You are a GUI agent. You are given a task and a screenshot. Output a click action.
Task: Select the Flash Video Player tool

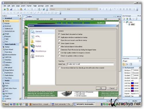(11, 88)
